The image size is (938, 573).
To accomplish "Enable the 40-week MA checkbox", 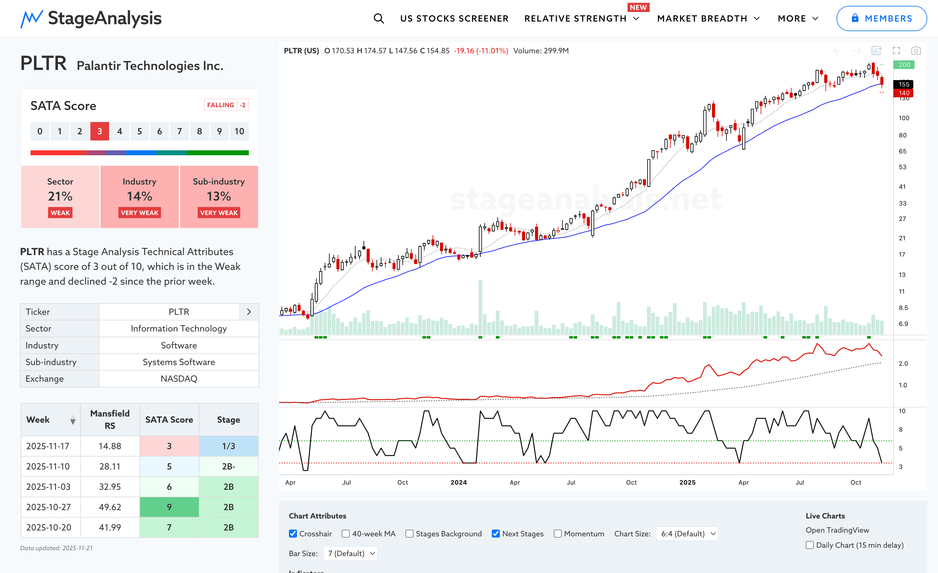I will point(346,534).
